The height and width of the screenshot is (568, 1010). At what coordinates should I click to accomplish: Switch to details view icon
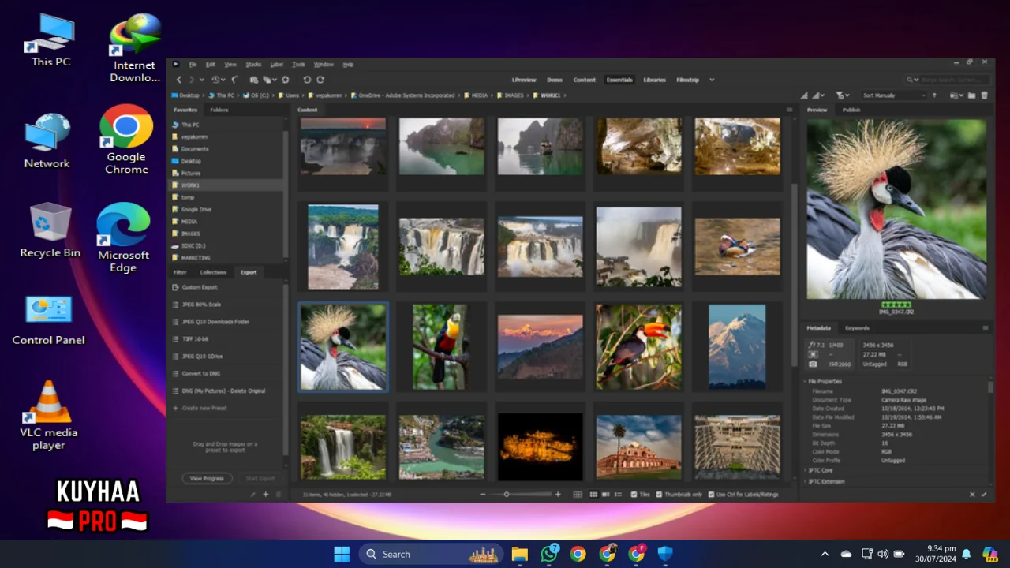pos(605,495)
